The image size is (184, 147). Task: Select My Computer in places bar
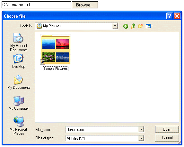[x=19, y=103]
